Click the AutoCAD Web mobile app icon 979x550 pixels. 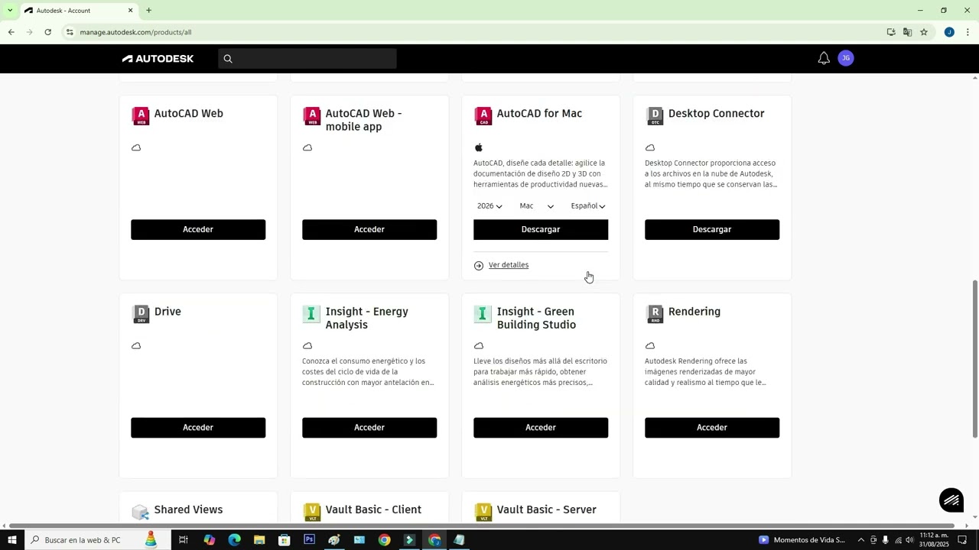312,116
